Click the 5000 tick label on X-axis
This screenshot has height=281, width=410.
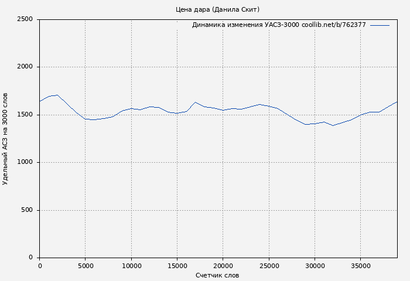[x=85, y=266]
